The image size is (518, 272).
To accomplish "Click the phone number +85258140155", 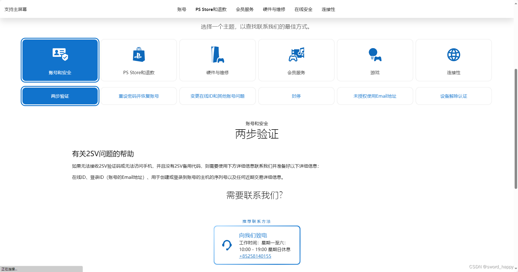I will click(x=255, y=256).
